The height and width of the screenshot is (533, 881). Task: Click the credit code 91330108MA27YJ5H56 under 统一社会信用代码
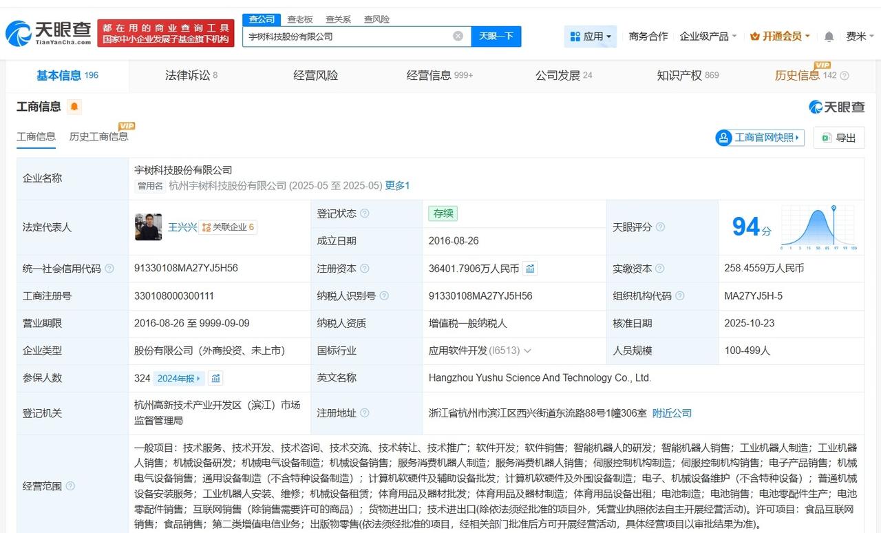point(186,268)
